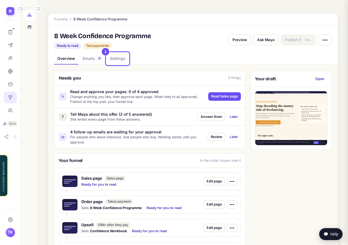Click Edit page for Order page
The image size is (348, 245).
coord(214,204)
